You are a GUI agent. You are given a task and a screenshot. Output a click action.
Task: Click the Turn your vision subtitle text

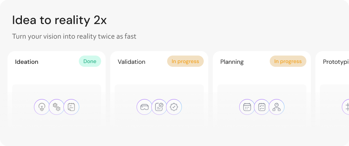[74, 36]
